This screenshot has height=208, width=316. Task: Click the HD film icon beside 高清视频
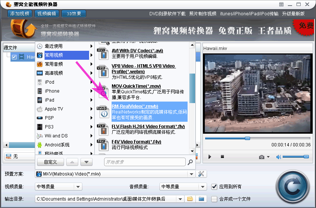coord(40,73)
